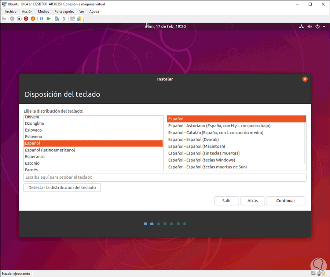This screenshot has height=277, width=330.
Task: Click the Atrás button
Action: [253, 201]
